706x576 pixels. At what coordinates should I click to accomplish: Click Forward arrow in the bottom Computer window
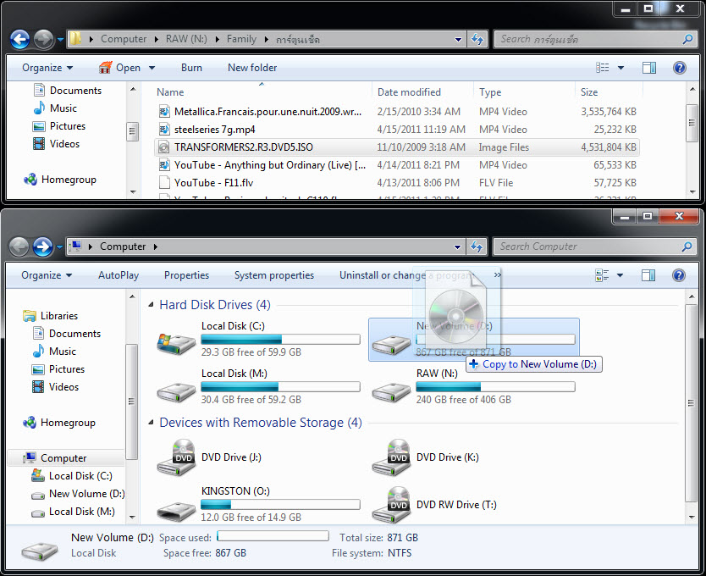43,247
